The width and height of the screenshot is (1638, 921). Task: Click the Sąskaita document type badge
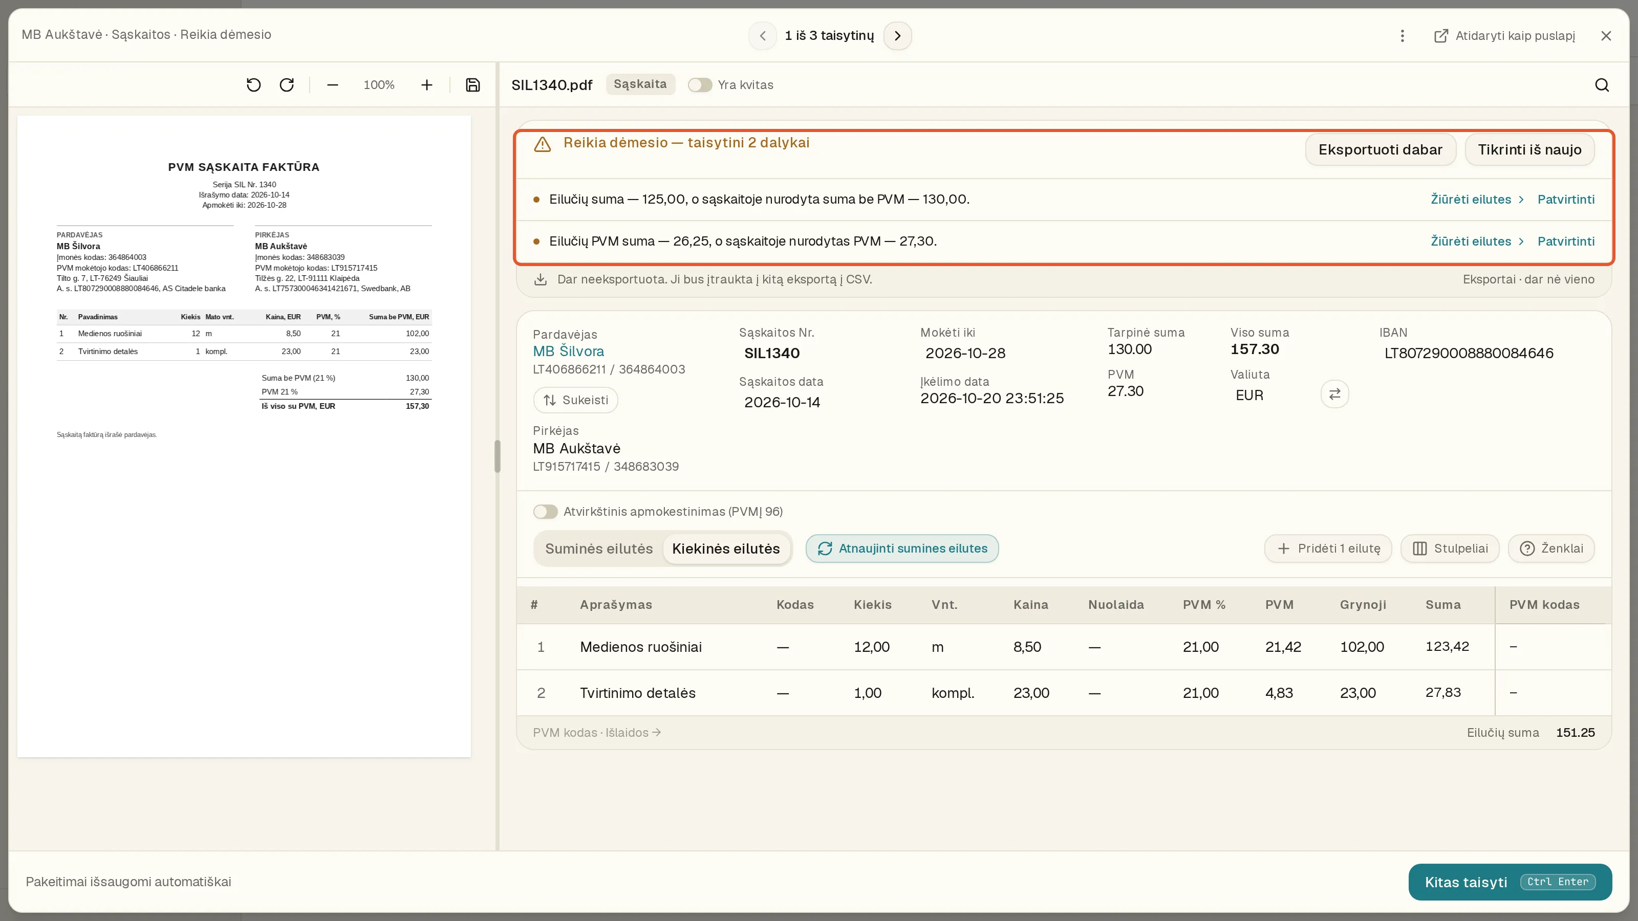[640, 84]
